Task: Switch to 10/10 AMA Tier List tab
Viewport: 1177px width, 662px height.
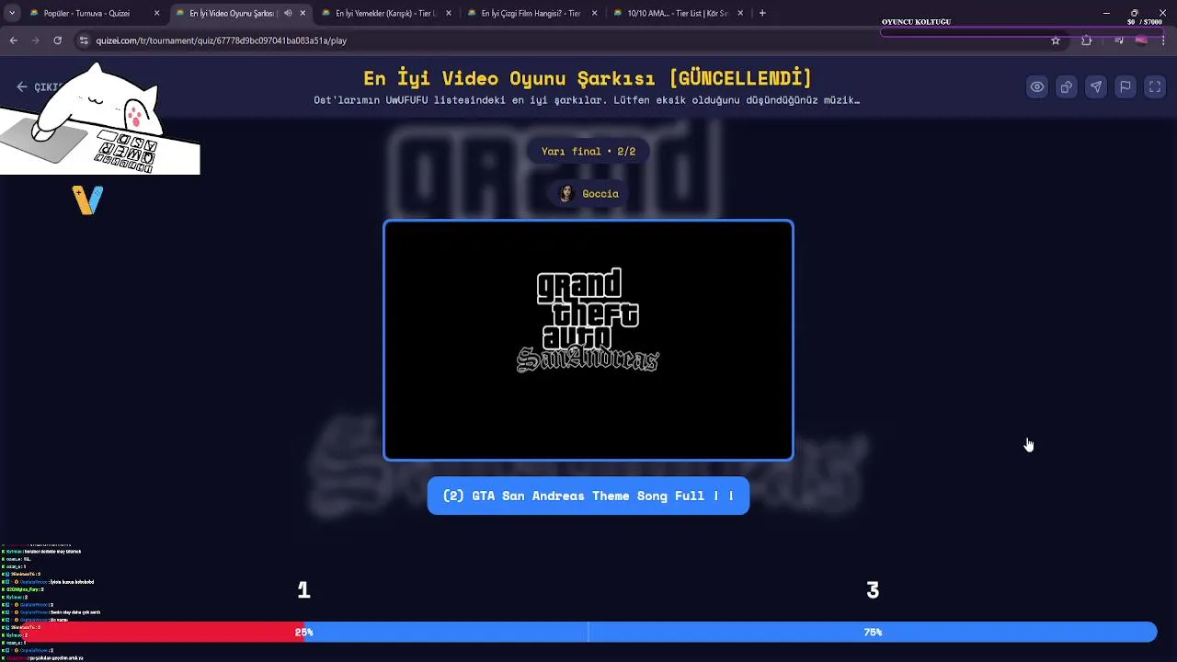Action: click(678, 14)
